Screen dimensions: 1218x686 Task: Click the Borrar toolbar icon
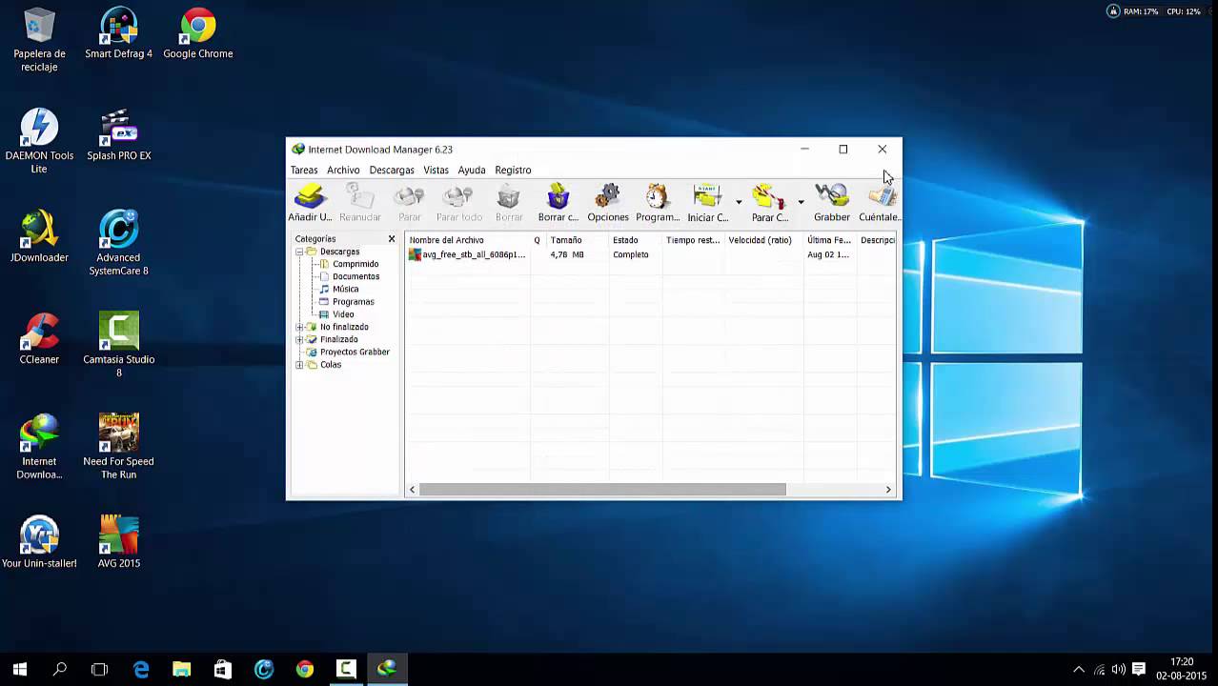pyautogui.click(x=508, y=202)
